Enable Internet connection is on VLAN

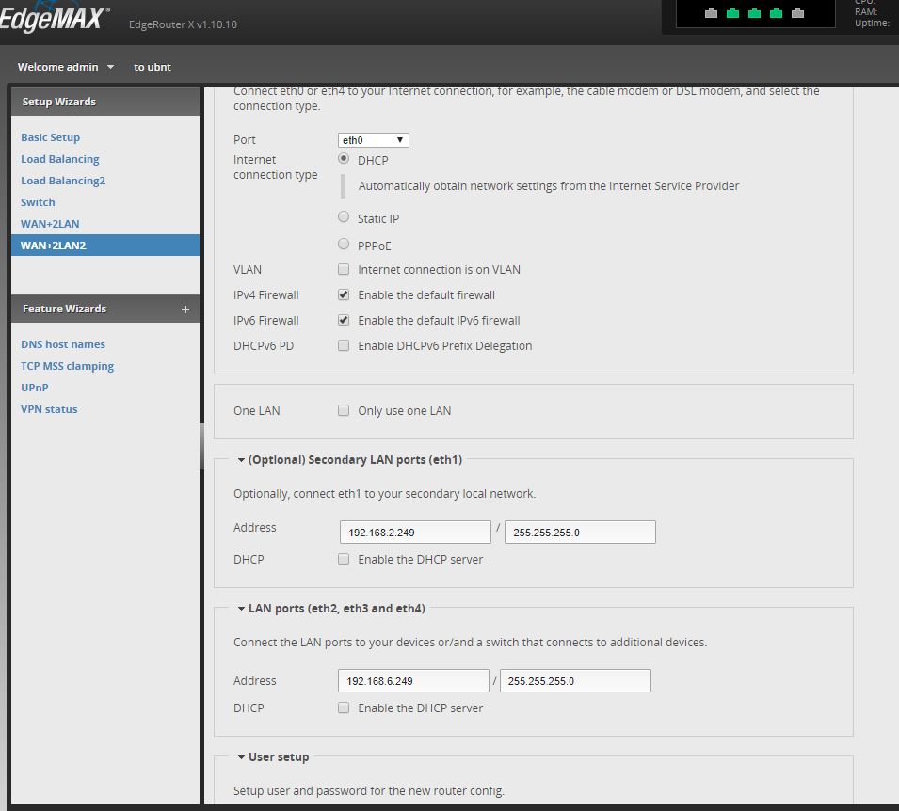click(344, 269)
